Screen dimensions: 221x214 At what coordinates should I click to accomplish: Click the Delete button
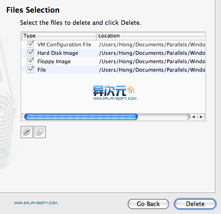click(x=195, y=204)
